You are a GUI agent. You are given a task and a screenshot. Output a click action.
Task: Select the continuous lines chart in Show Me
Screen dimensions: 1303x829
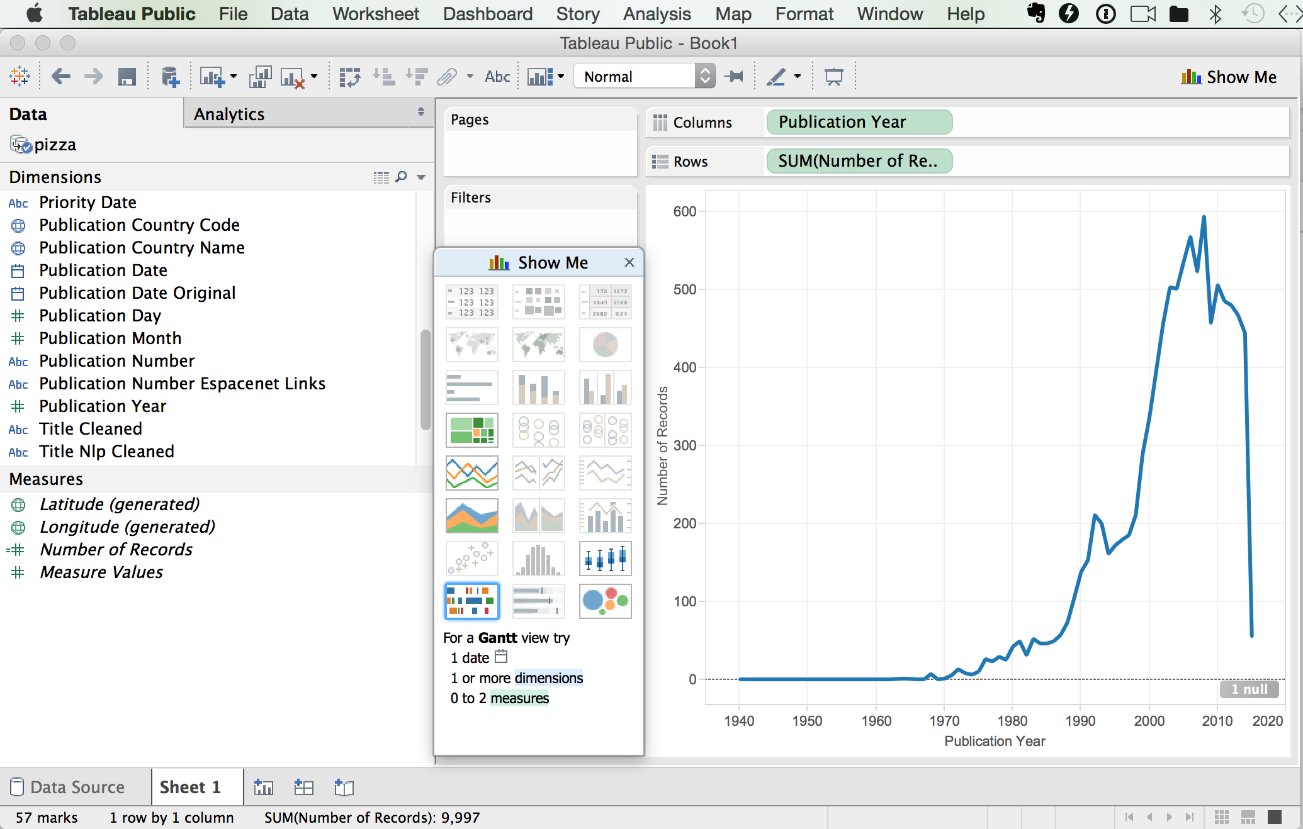[x=472, y=473]
